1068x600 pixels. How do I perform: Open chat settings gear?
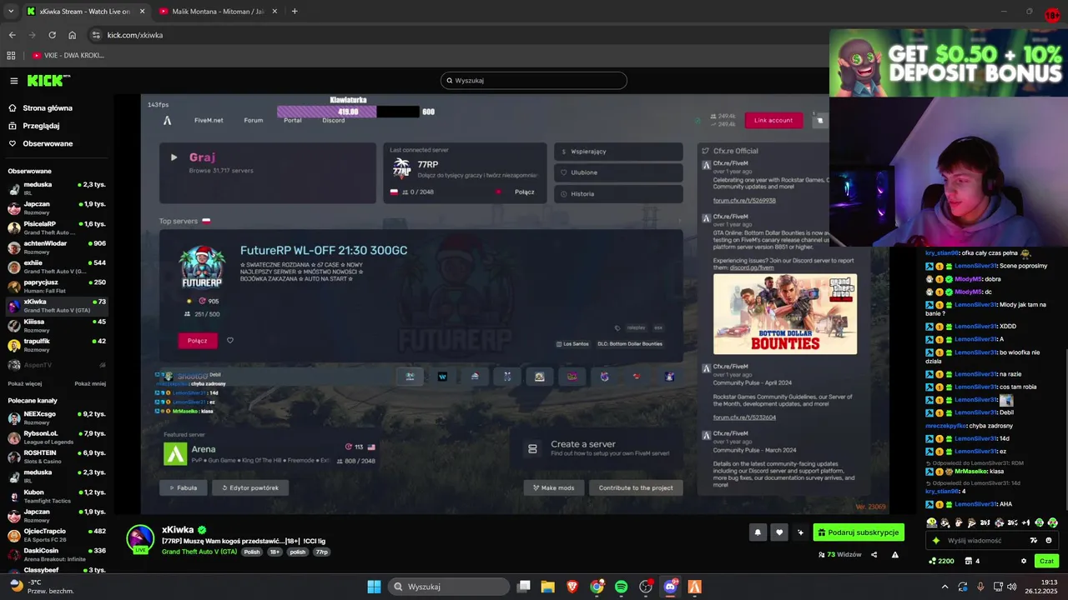(x=1024, y=561)
